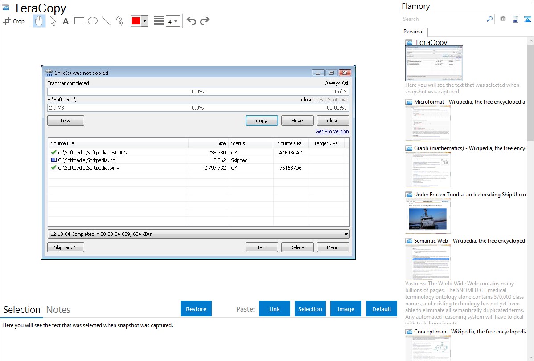534x361 pixels.
Task: Select the C:\Softpedia\SoftpediaTest.JPG file name
Action: (x=92, y=152)
